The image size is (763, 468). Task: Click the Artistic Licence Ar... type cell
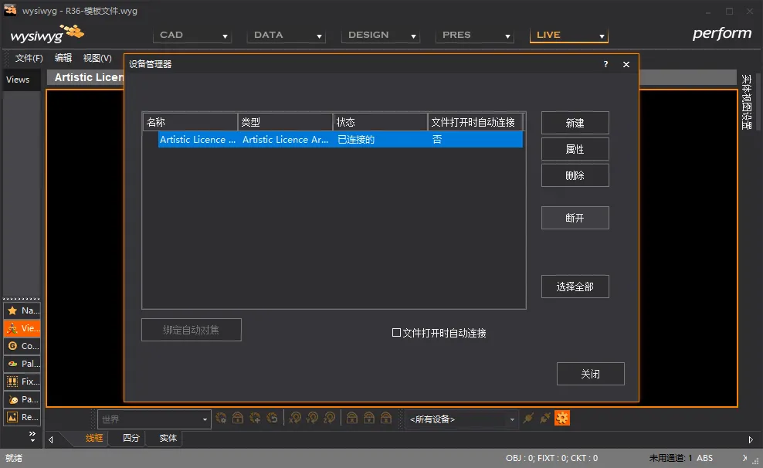(x=286, y=140)
